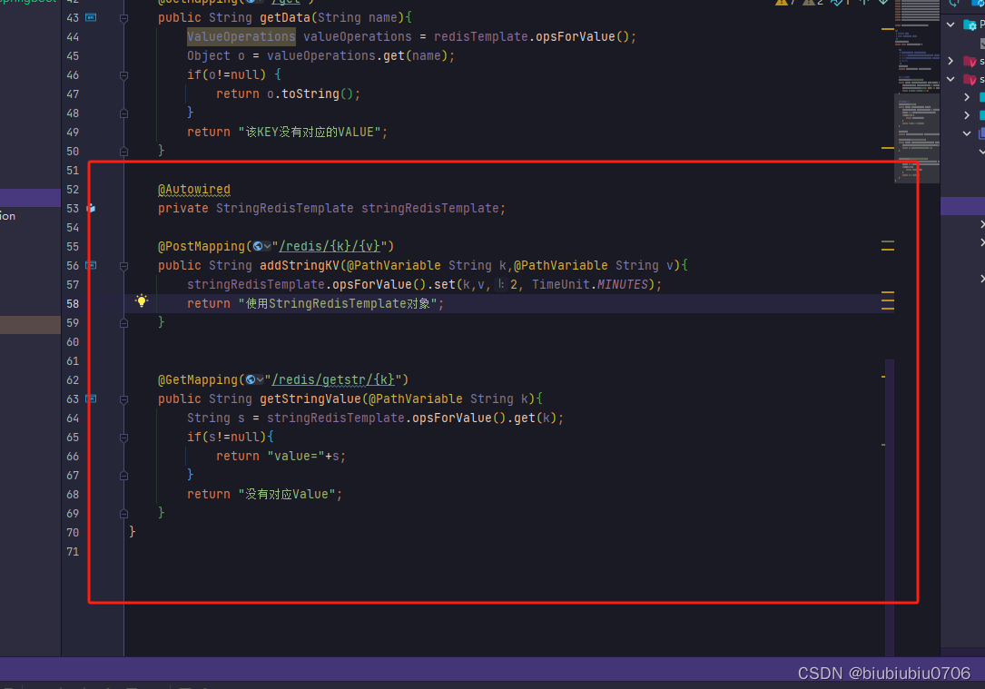
Task: Expand the collapsed red source folder chevron
Action: 951,61
